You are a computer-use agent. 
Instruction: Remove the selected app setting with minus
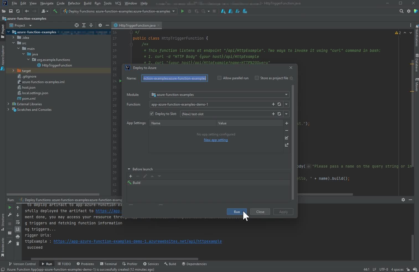pyautogui.click(x=287, y=130)
